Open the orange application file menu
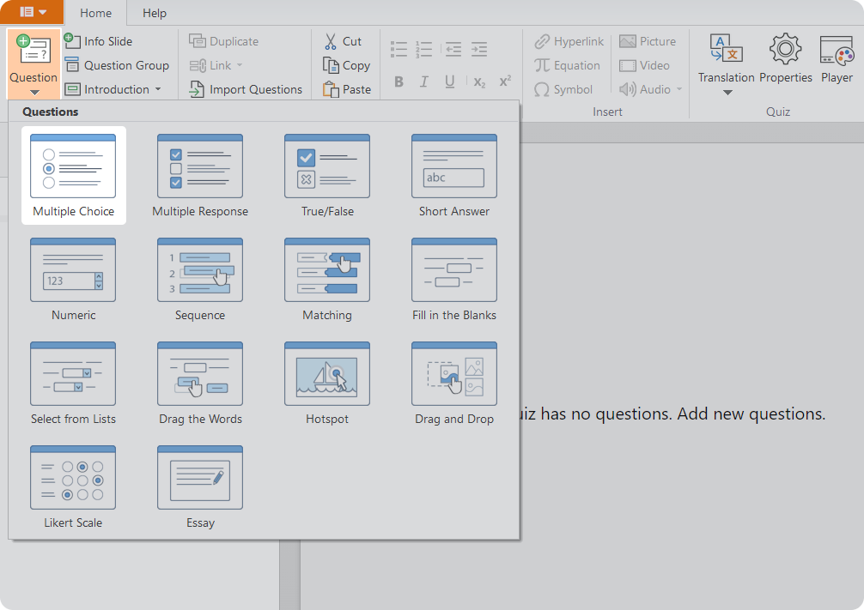Viewport: 864px width, 610px height. [32, 12]
